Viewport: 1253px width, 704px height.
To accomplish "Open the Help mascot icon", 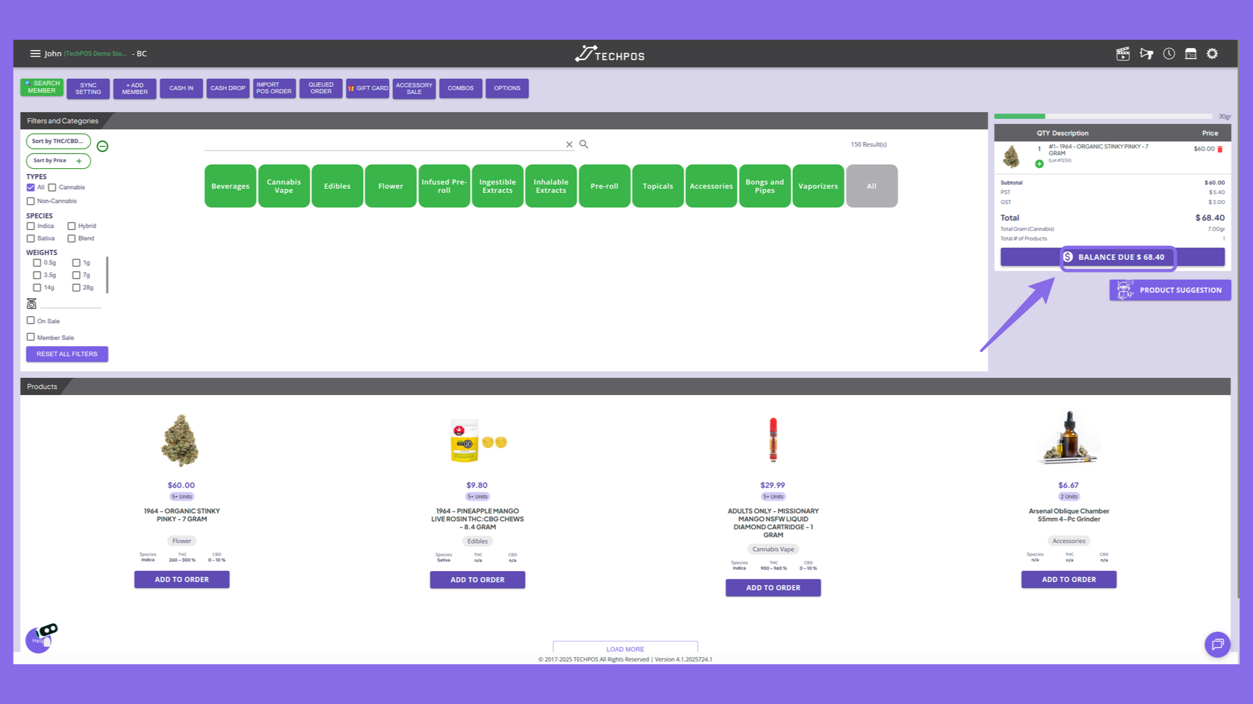I will 40,638.
